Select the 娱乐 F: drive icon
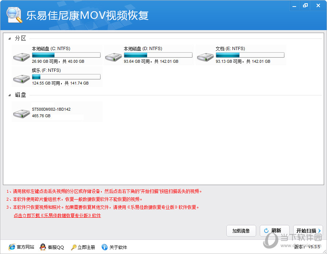 tap(21, 79)
